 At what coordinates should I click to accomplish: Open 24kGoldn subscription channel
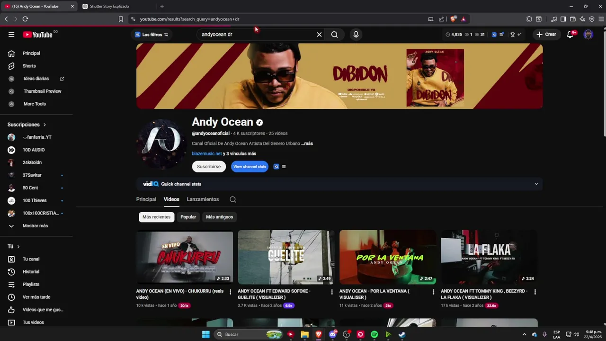32,162
